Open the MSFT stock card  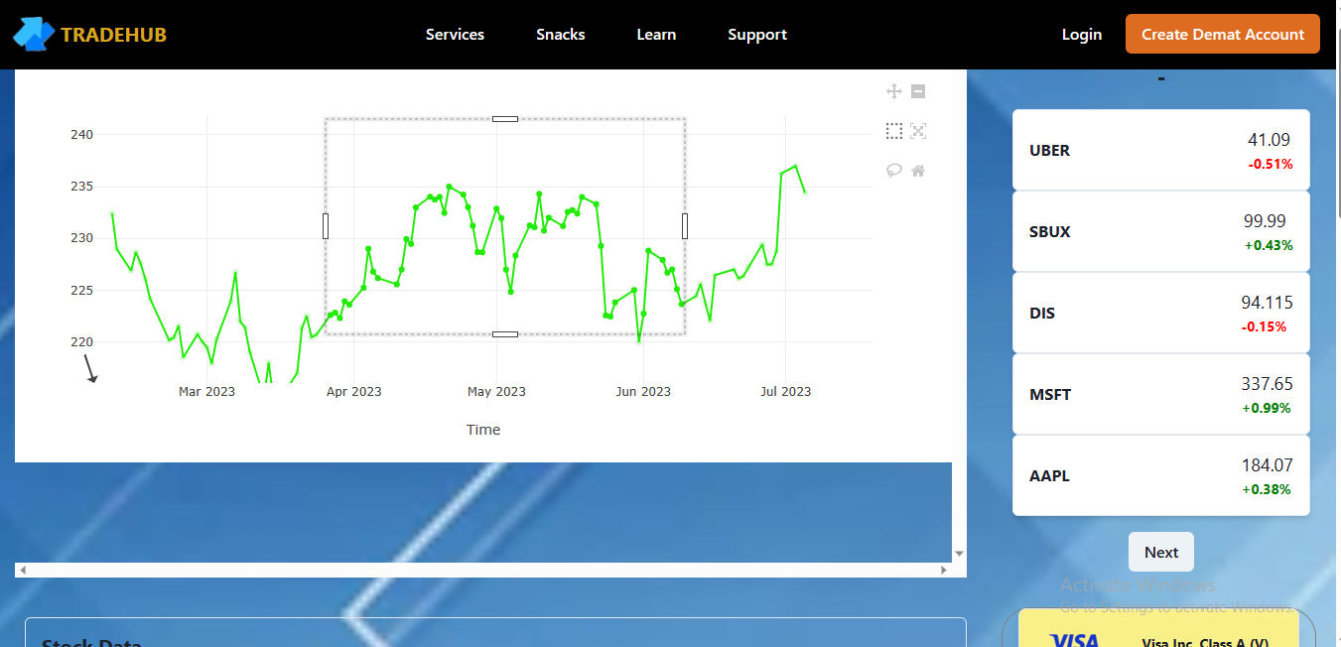[1161, 394]
